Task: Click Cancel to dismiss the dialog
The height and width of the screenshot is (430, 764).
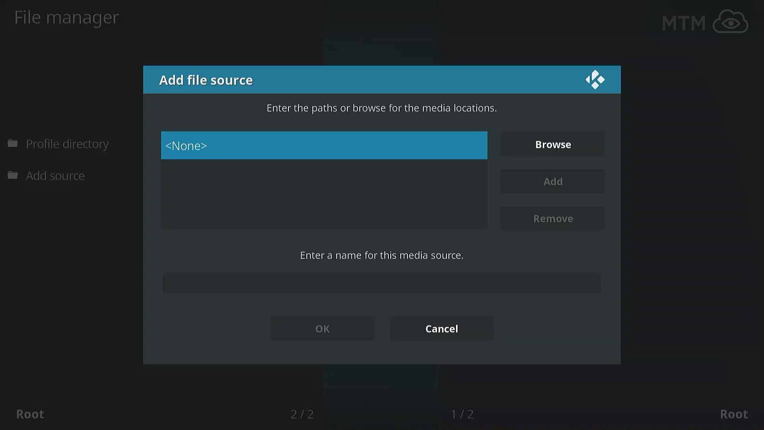Action: coord(441,328)
